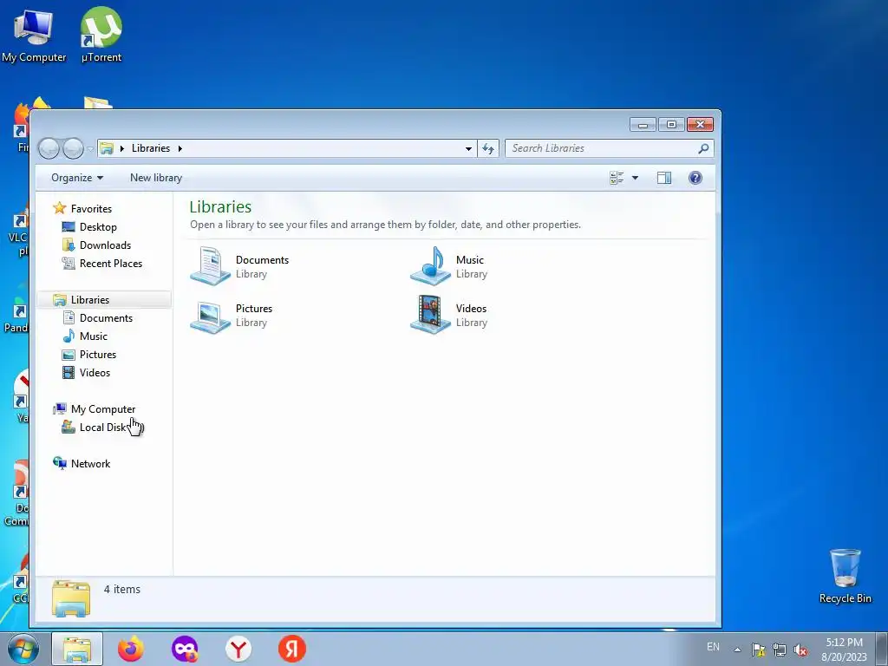
Task: Click the muted volume tray icon
Action: click(800, 650)
